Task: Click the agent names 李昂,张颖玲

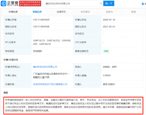Action: click(x=109, y=84)
